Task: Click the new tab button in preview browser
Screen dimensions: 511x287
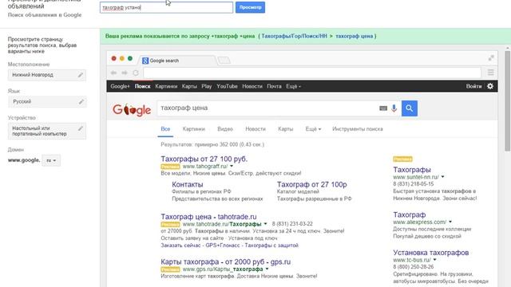Action: click(x=224, y=61)
